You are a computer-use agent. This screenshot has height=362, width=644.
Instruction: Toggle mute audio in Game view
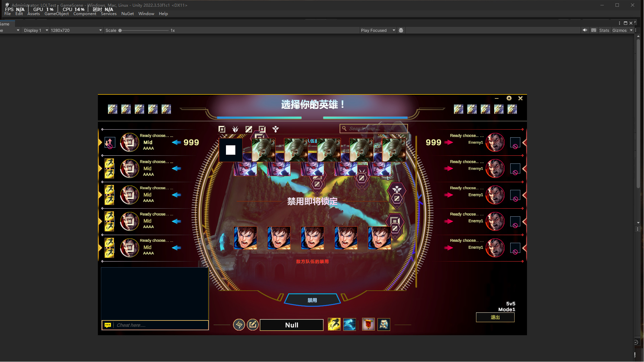(x=585, y=30)
